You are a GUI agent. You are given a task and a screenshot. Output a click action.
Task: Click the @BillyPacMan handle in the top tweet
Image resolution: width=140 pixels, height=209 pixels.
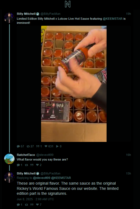click(x=50, y=14)
